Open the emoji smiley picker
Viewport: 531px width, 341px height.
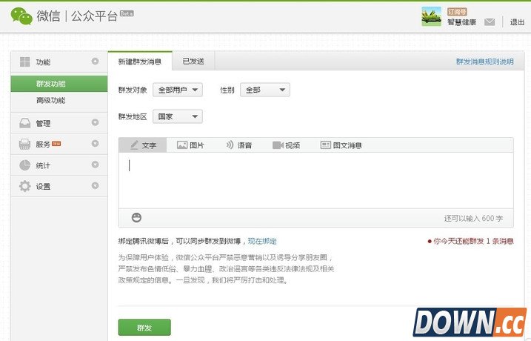(136, 218)
